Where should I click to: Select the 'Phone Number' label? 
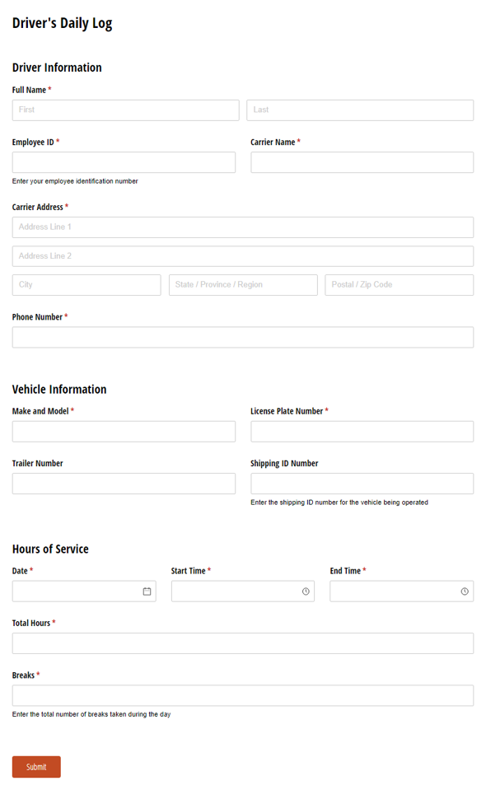[37, 317]
